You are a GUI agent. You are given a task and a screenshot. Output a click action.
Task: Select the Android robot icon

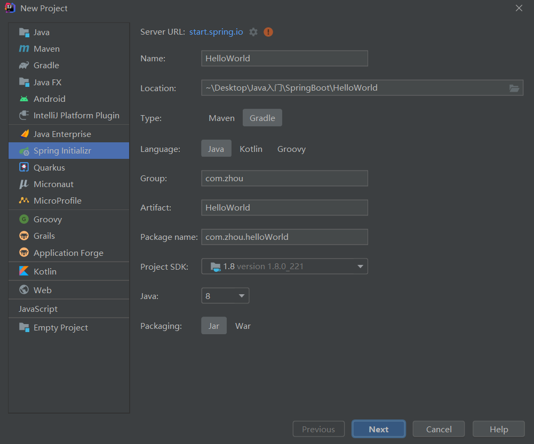(24, 99)
